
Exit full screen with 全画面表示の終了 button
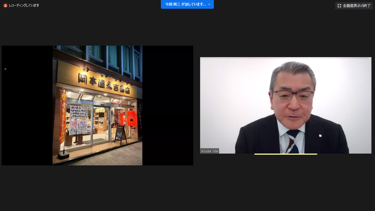(354, 6)
